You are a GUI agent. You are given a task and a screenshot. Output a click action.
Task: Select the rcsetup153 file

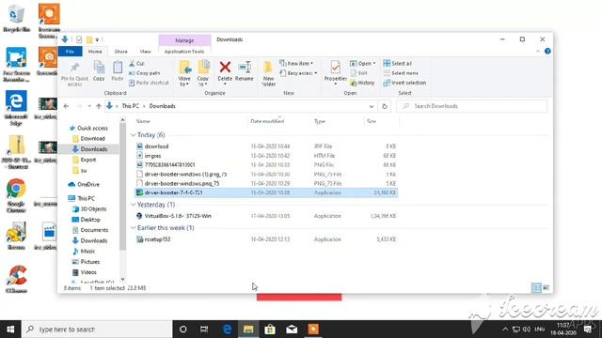click(266, 239)
